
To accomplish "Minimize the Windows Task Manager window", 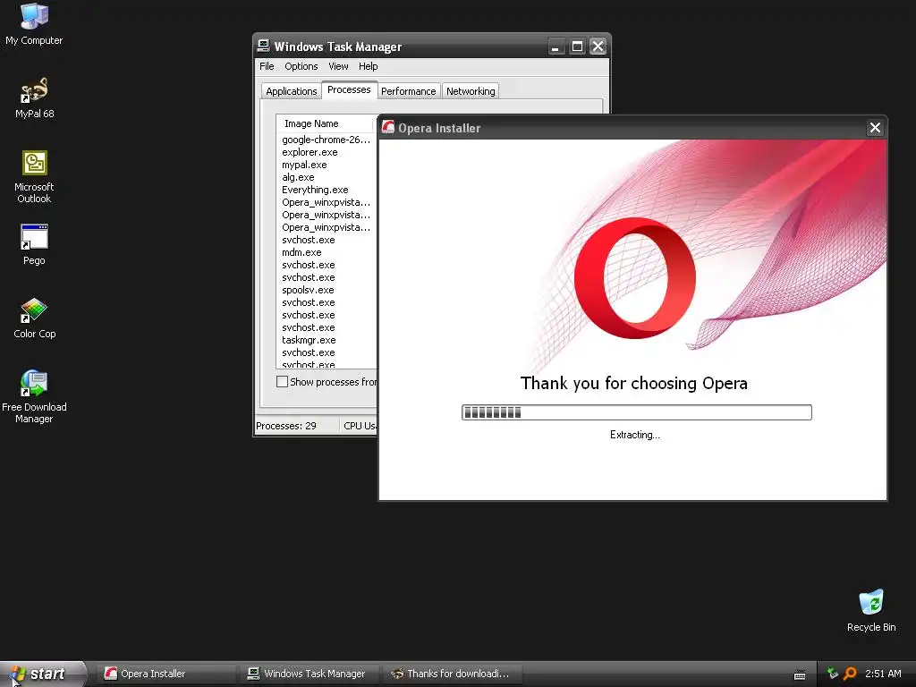I will 556,47.
